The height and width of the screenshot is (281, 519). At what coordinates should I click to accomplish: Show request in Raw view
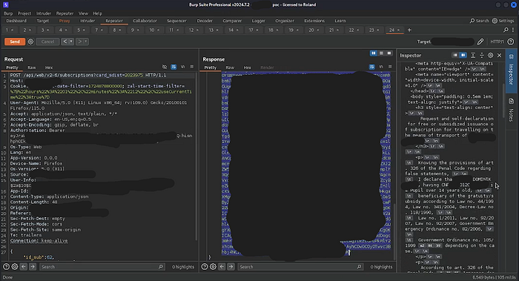point(31,67)
